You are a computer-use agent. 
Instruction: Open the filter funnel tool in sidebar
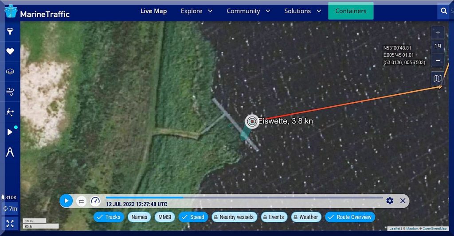[x=10, y=31]
